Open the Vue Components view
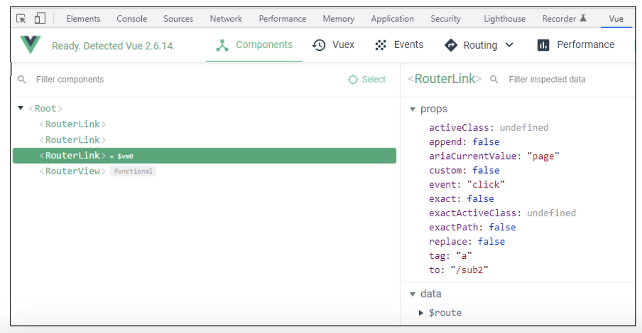This screenshot has height=333, width=642. (254, 45)
